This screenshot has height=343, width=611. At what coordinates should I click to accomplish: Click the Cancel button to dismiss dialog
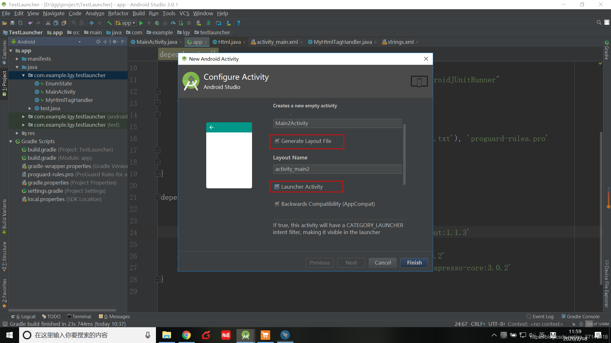(382, 263)
